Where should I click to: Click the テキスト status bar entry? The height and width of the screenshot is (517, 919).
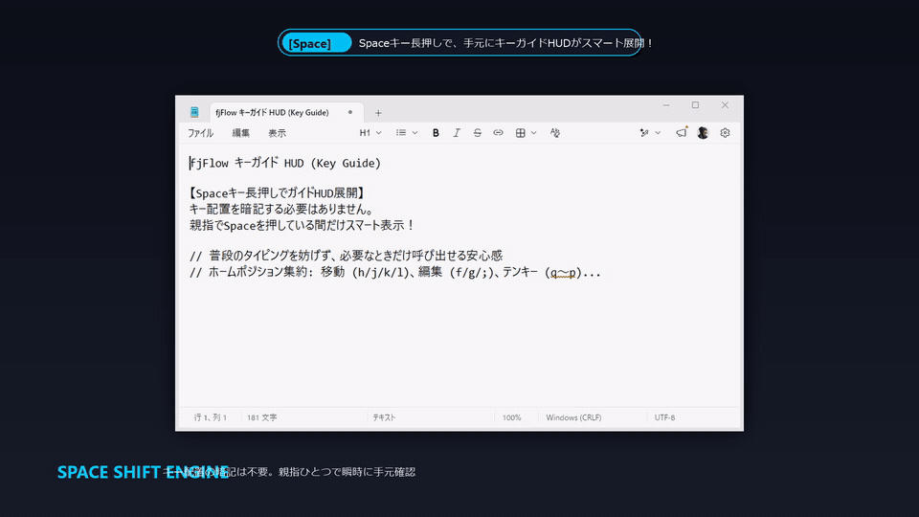(x=385, y=417)
